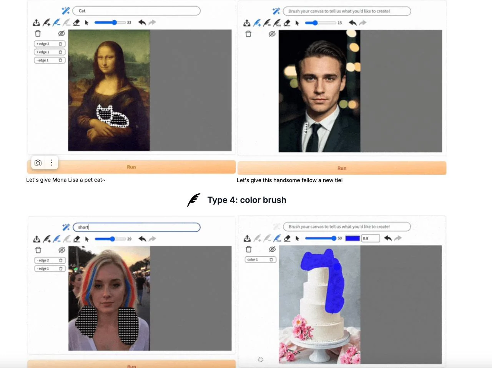The width and height of the screenshot is (492, 368).
Task: Click the magic wand next to the 'short' prompt
Action: click(x=66, y=227)
